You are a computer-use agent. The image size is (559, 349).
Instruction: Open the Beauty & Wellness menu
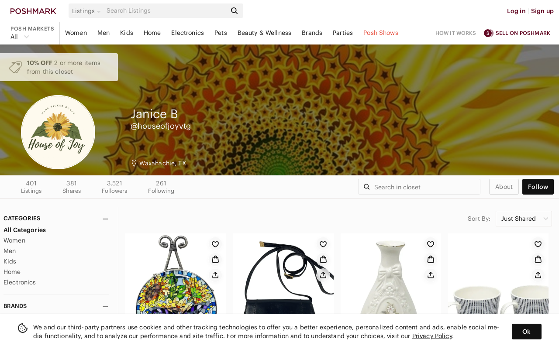point(264,33)
